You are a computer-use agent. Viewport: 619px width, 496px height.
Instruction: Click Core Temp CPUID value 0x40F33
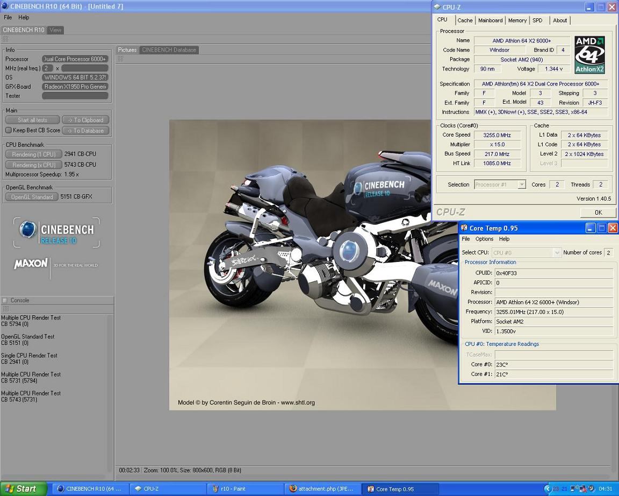point(553,273)
